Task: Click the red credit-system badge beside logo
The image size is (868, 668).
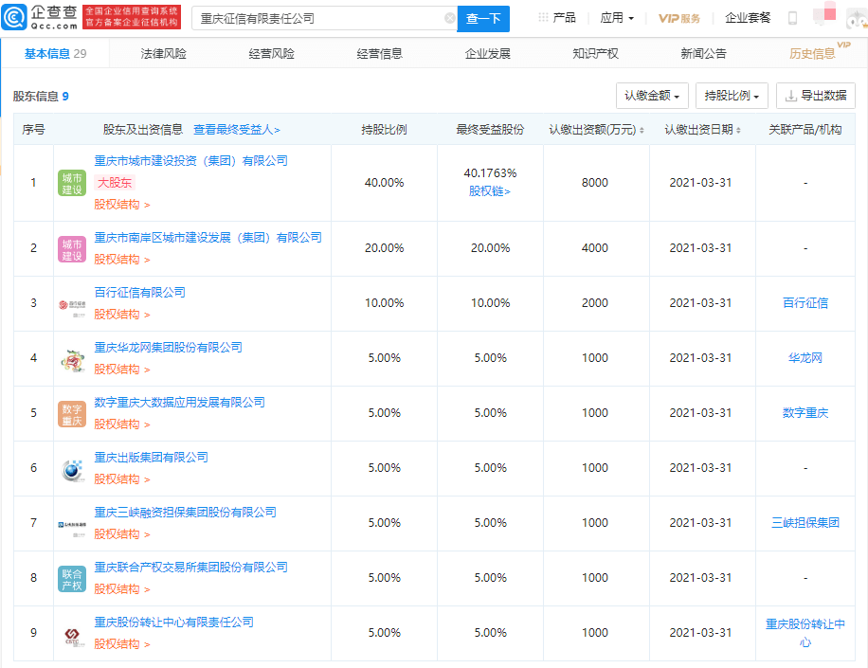Action: [x=132, y=17]
